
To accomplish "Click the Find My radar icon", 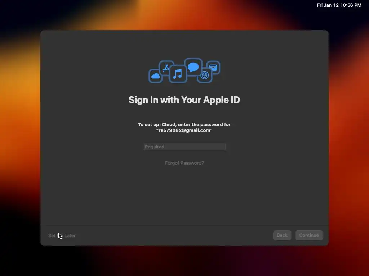I will 205,75.
